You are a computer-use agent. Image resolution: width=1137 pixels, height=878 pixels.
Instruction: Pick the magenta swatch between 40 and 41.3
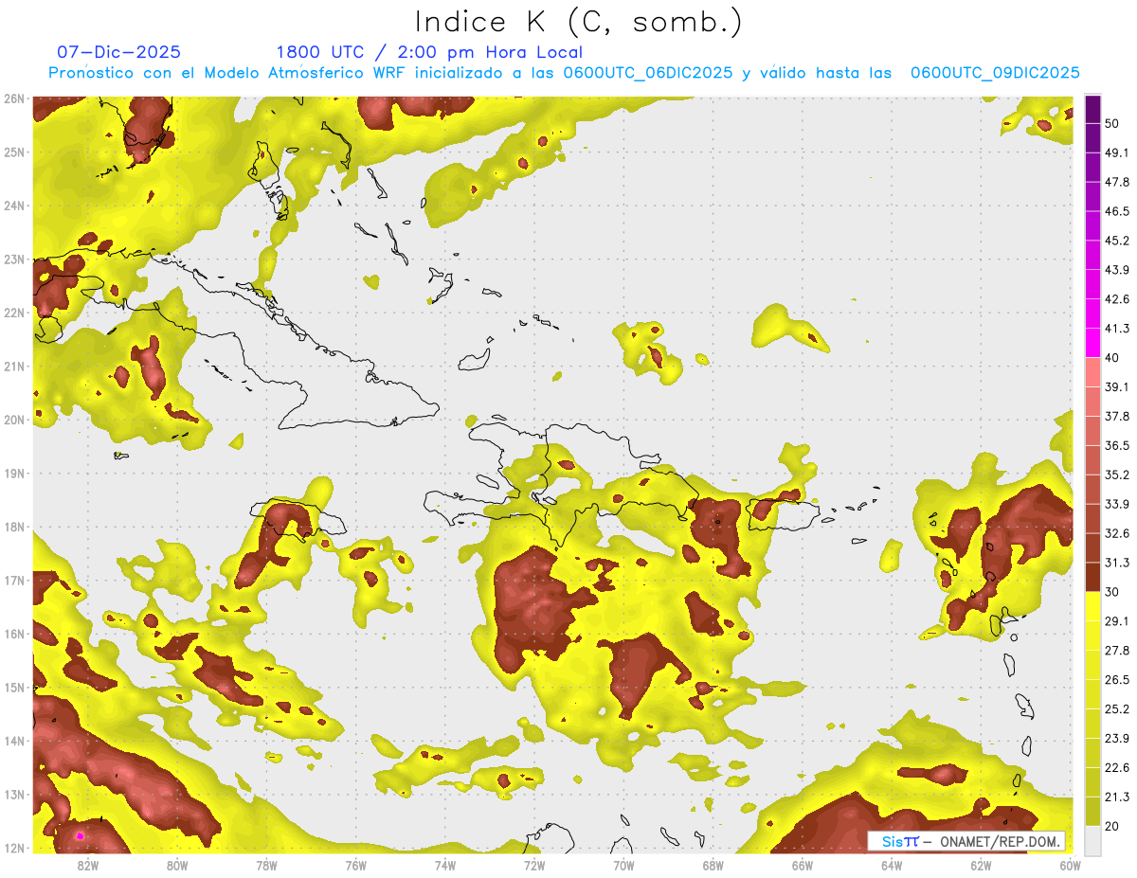(1092, 344)
